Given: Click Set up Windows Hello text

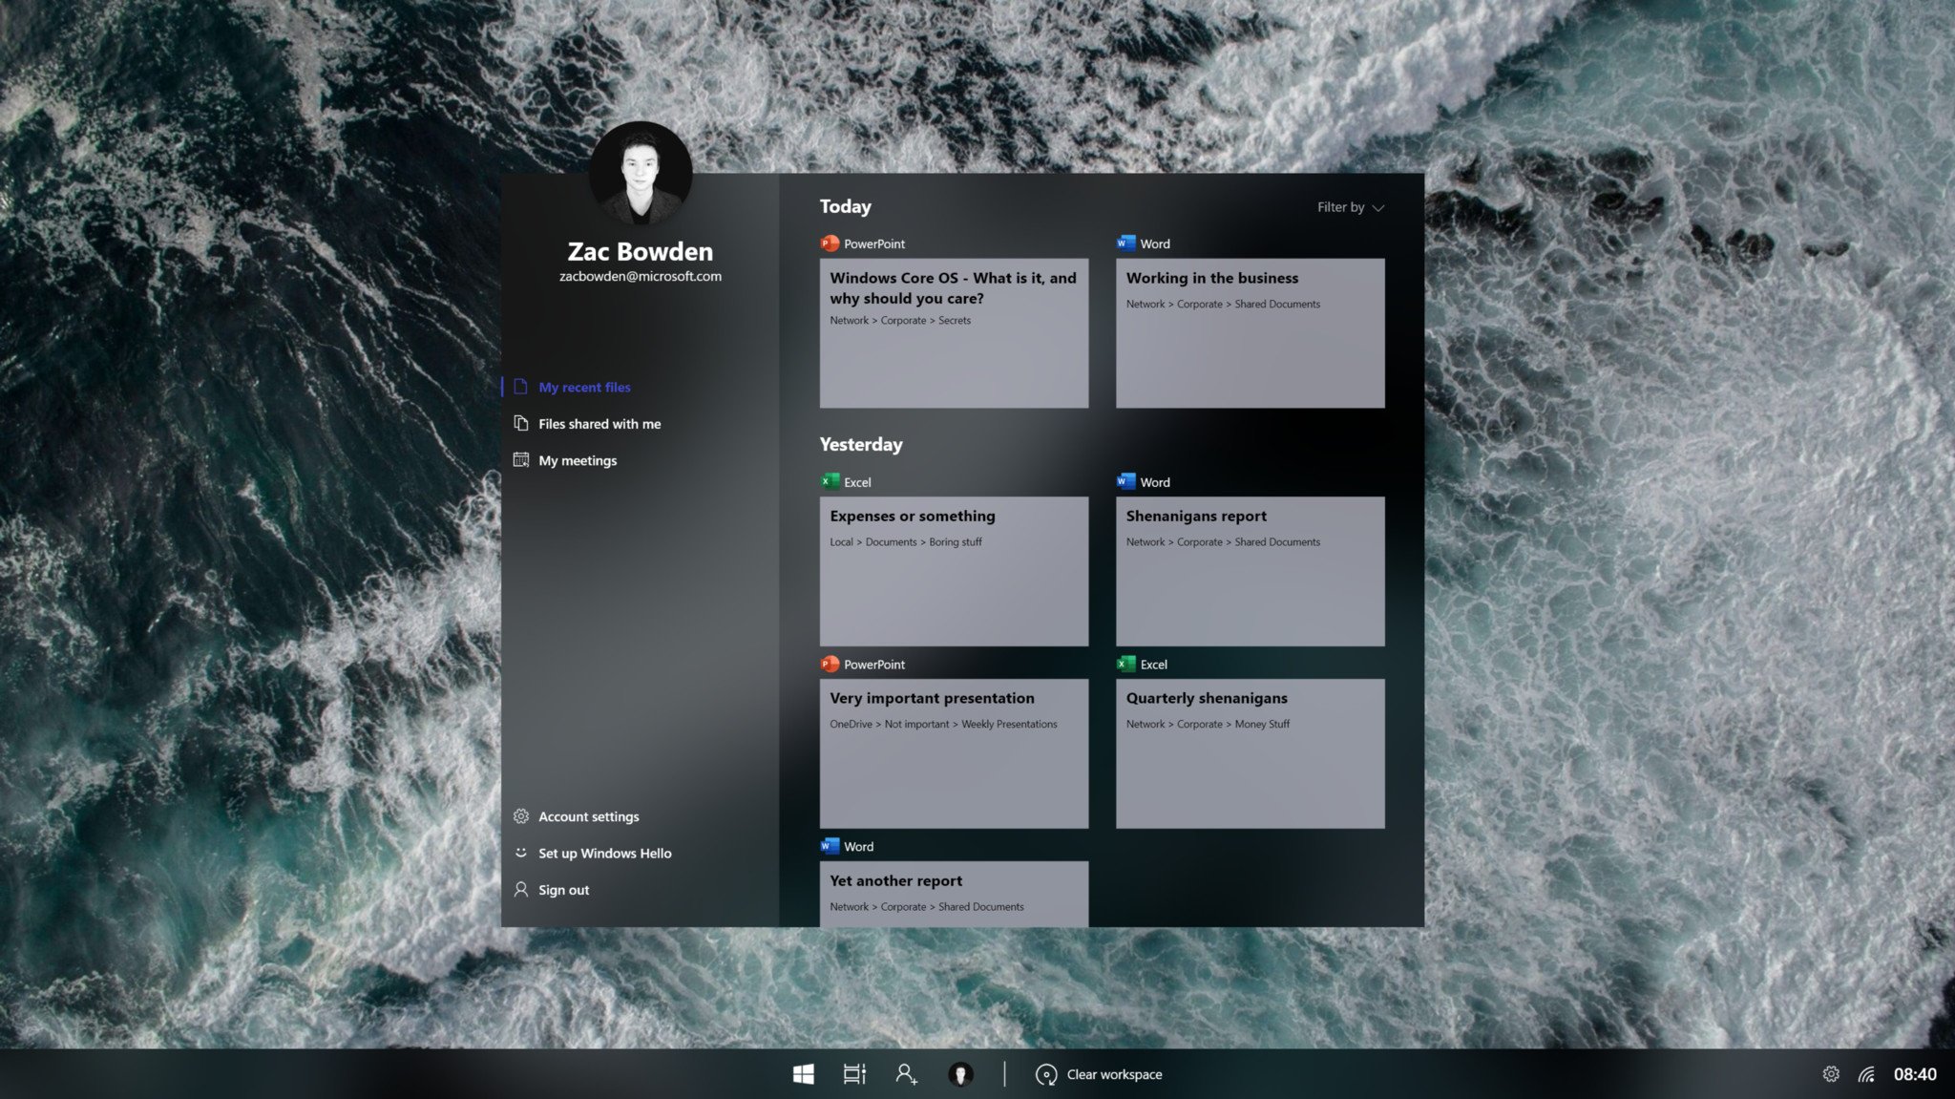Looking at the screenshot, I should tap(604, 854).
